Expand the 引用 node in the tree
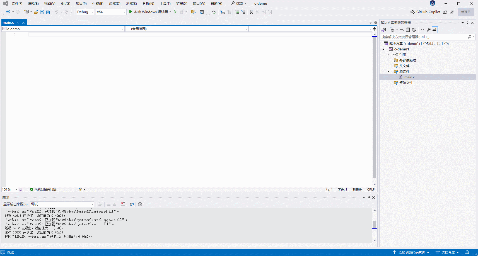Viewport: 478px width, 256px height. point(388,55)
